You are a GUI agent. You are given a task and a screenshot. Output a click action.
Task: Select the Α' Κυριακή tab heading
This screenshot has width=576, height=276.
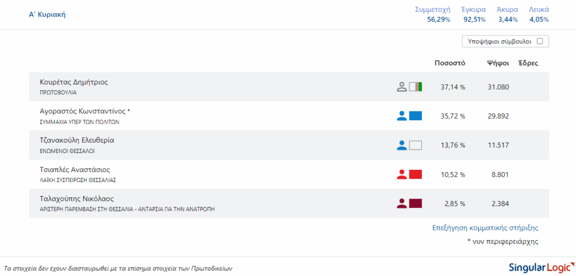47,15
